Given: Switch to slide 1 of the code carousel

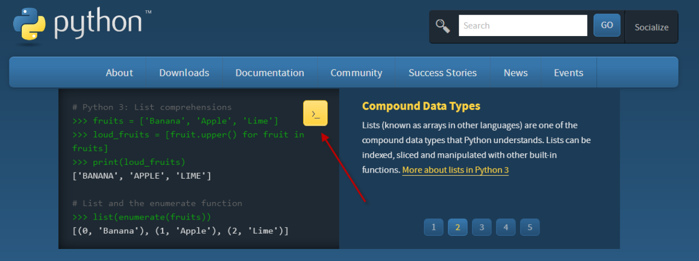Looking at the screenshot, I should click(434, 227).
